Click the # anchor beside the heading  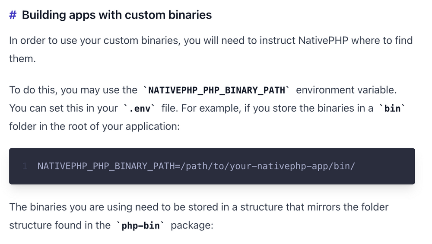(13, 15)
